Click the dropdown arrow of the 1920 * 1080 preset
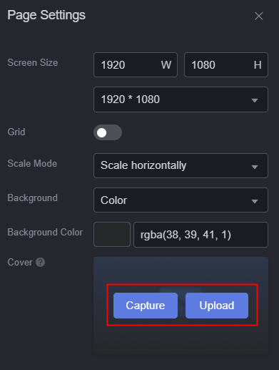Screen dimensions: 279x370 point(255,100)
